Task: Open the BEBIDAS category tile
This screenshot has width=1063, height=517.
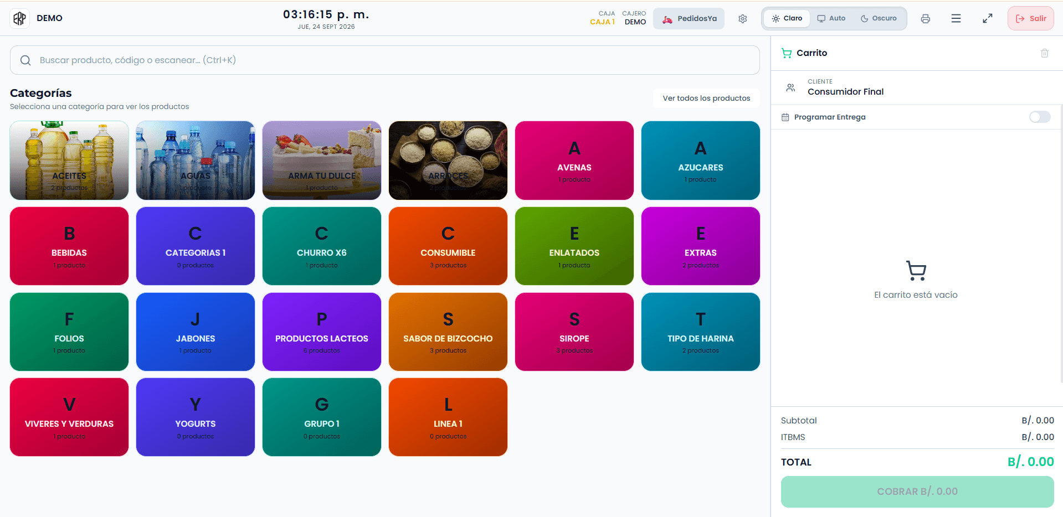Action: [x=69, y=246]
